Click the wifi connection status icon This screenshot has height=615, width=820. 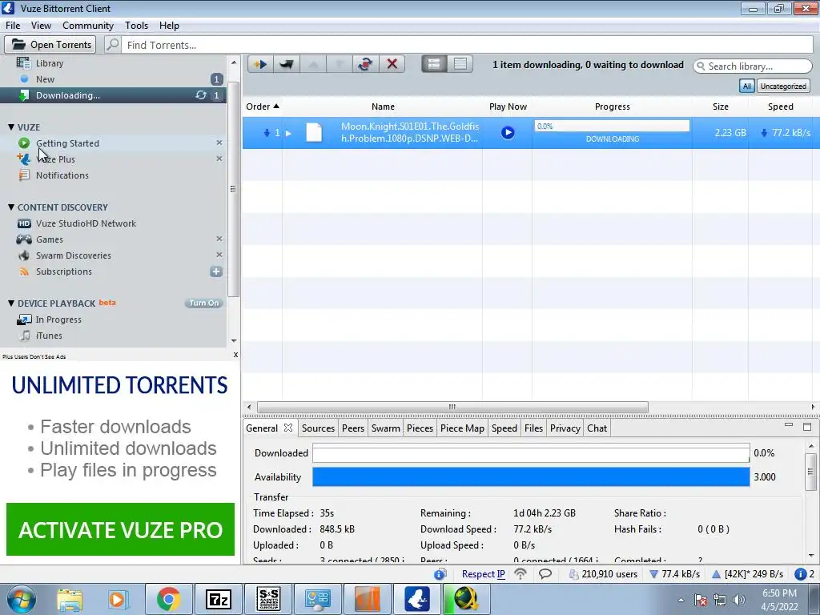click(521, 573)
